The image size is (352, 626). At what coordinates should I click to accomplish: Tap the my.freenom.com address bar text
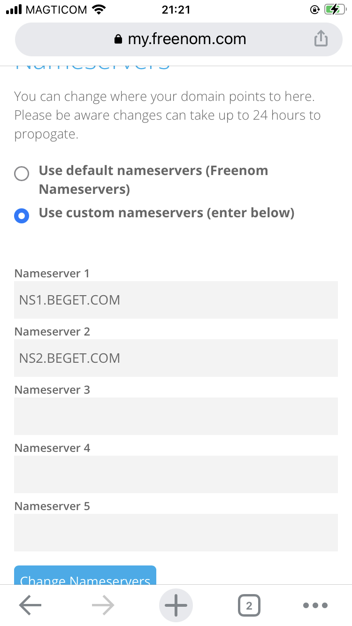coord(187,39)
